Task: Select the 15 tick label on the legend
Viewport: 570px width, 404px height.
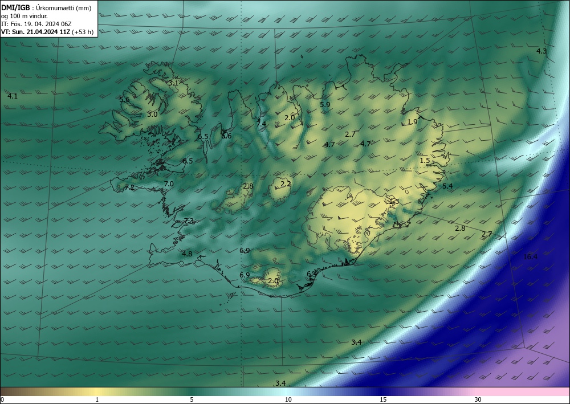Action: tap(383, 399)
